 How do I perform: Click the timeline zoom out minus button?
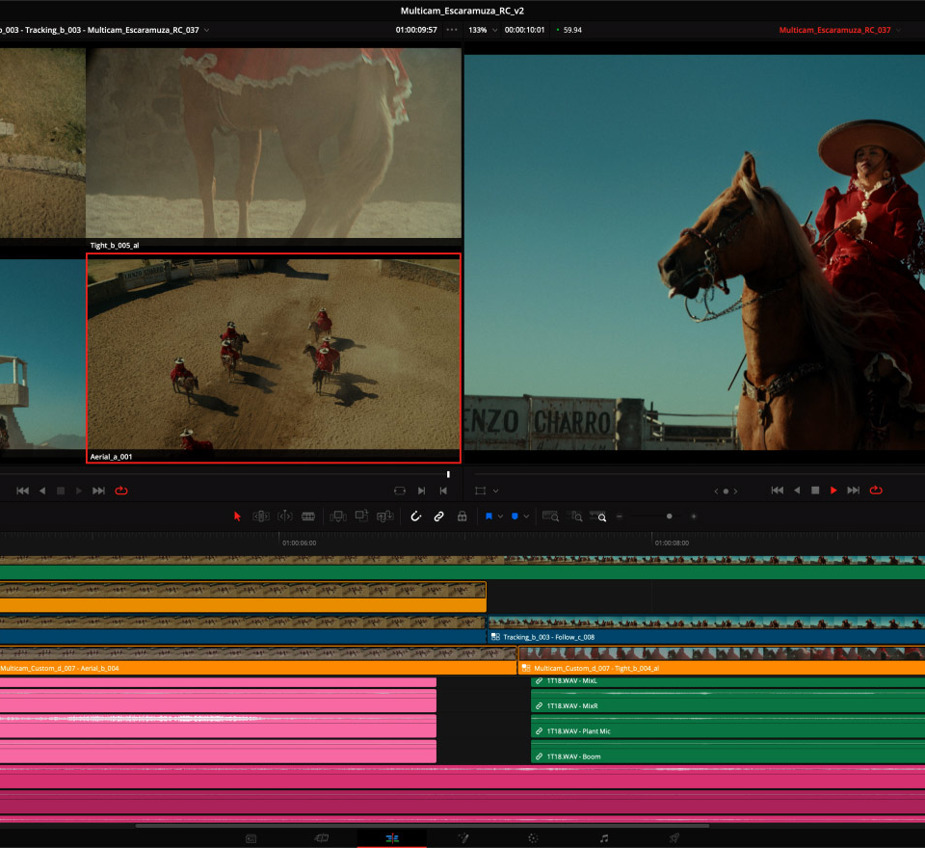click(620, 517)
